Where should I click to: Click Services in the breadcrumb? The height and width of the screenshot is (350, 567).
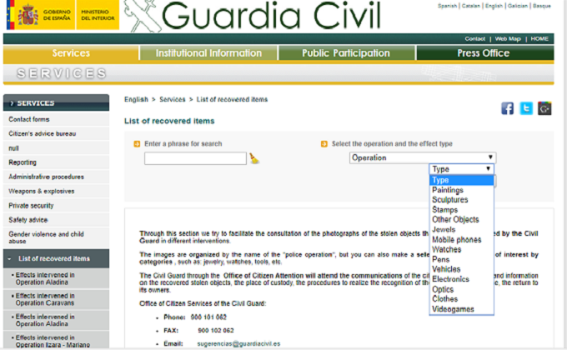click(x=172, y=99)
